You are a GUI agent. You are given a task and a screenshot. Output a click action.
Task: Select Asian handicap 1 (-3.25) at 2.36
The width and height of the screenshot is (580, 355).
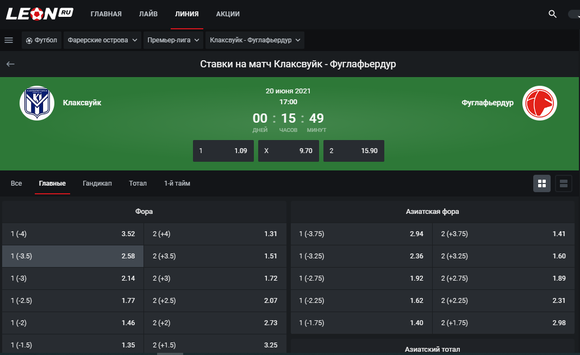(361, 256)
